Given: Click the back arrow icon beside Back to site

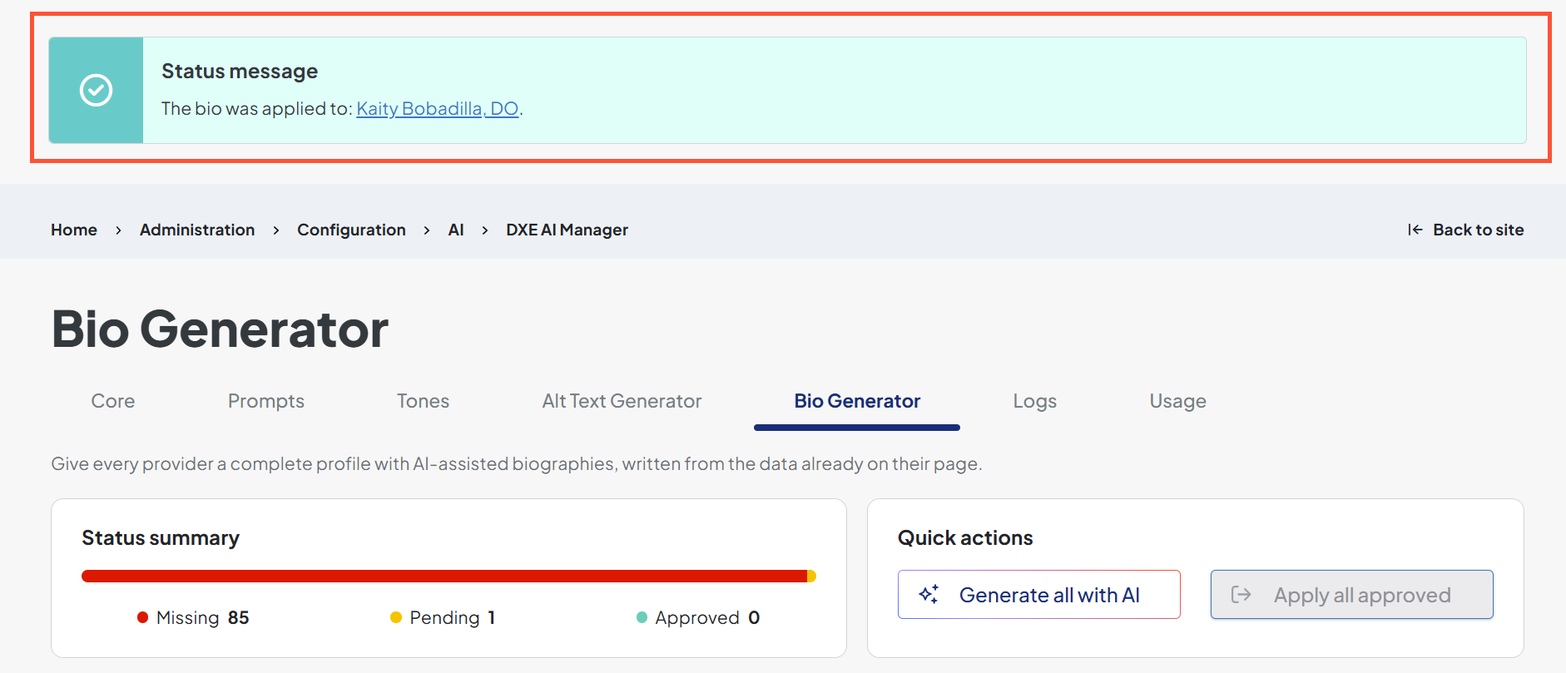Looking at the screenshot, I should (x=1415, y=230).
